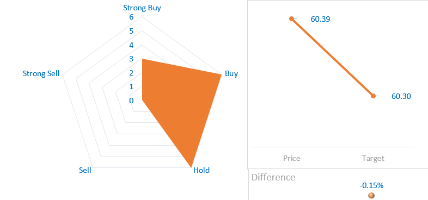Image resolution: width=428 pixels, height=200 pixels.
Task: Select the Sell axis label
Action: click(85, 170)
